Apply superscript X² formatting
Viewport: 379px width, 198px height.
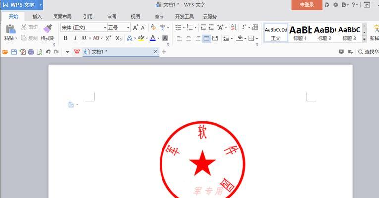click(108, 38)
